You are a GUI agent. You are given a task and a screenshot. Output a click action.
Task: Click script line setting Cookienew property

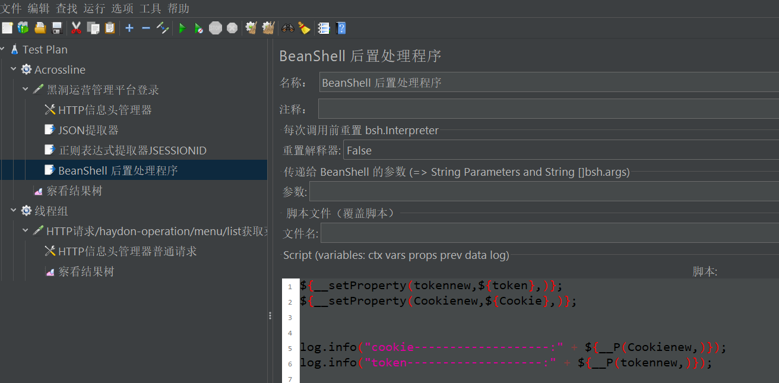[x=438, y=301]
